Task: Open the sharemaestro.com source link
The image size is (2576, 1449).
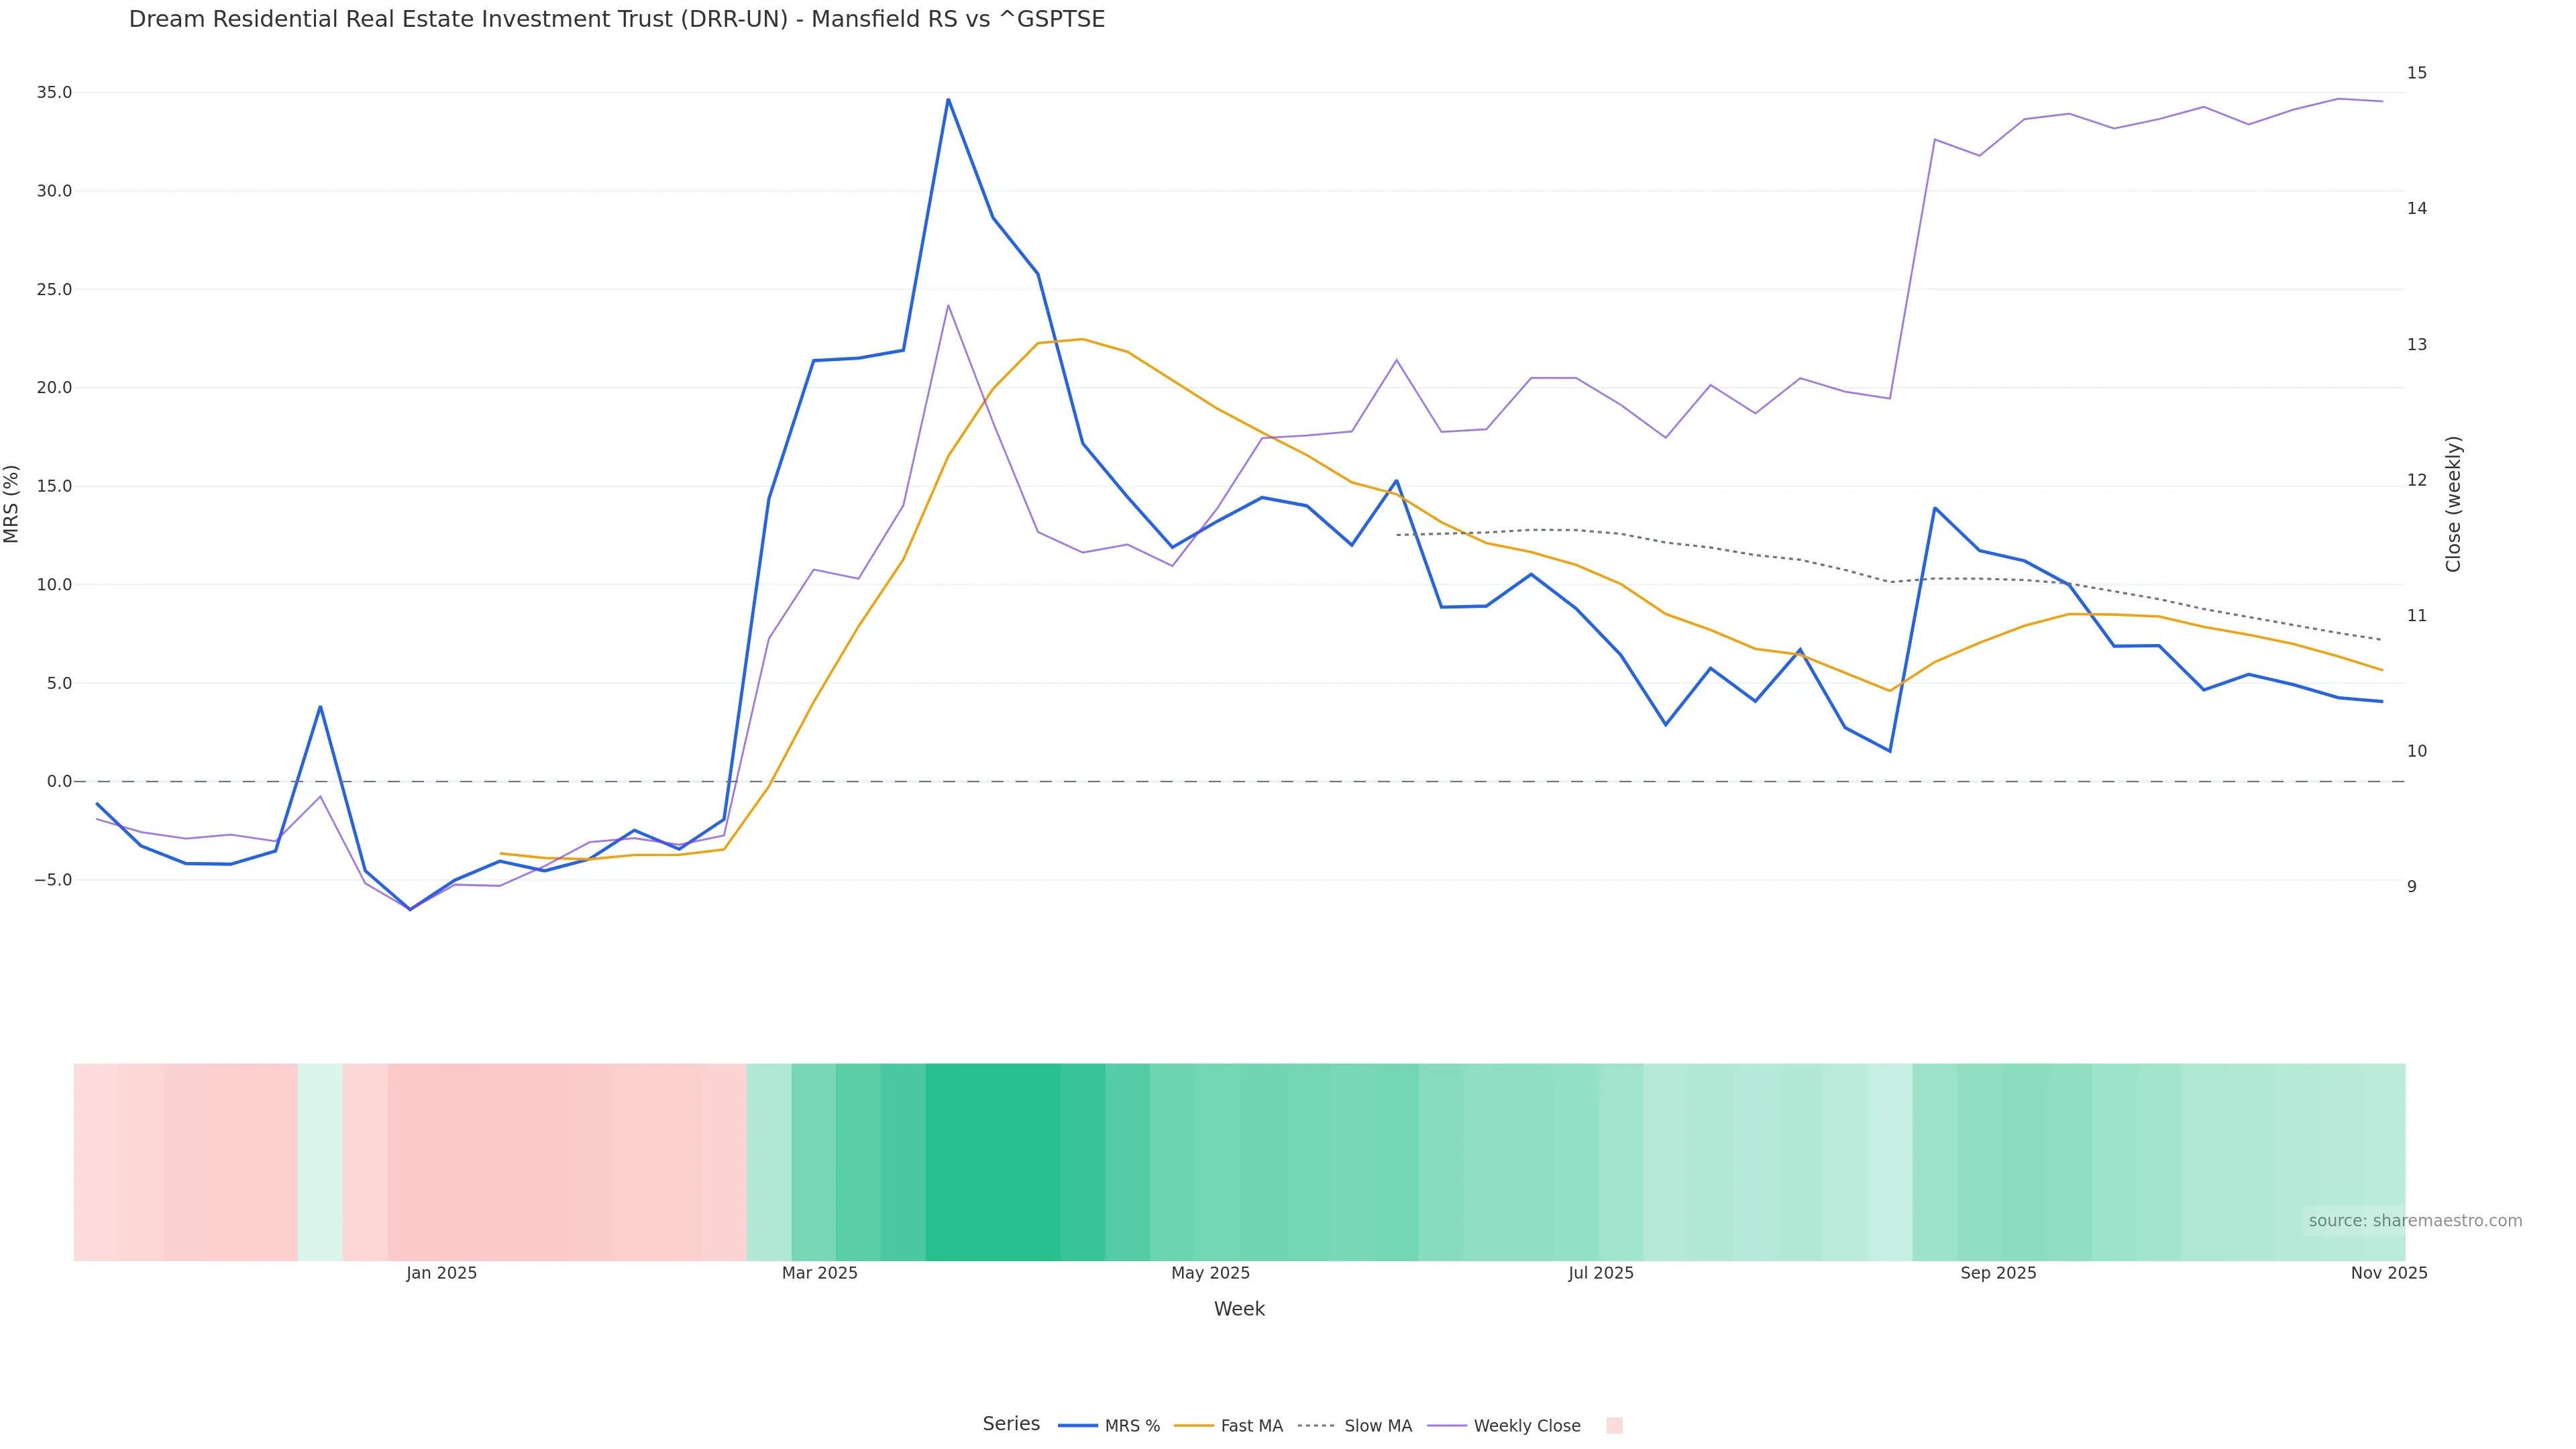Action: 2414,1221
